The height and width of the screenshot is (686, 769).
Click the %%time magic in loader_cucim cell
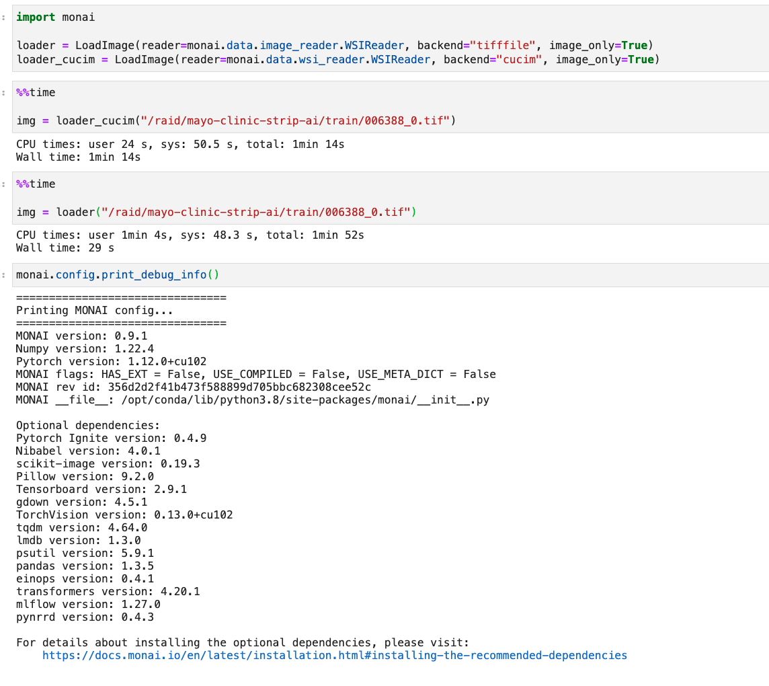pos(36,93)
